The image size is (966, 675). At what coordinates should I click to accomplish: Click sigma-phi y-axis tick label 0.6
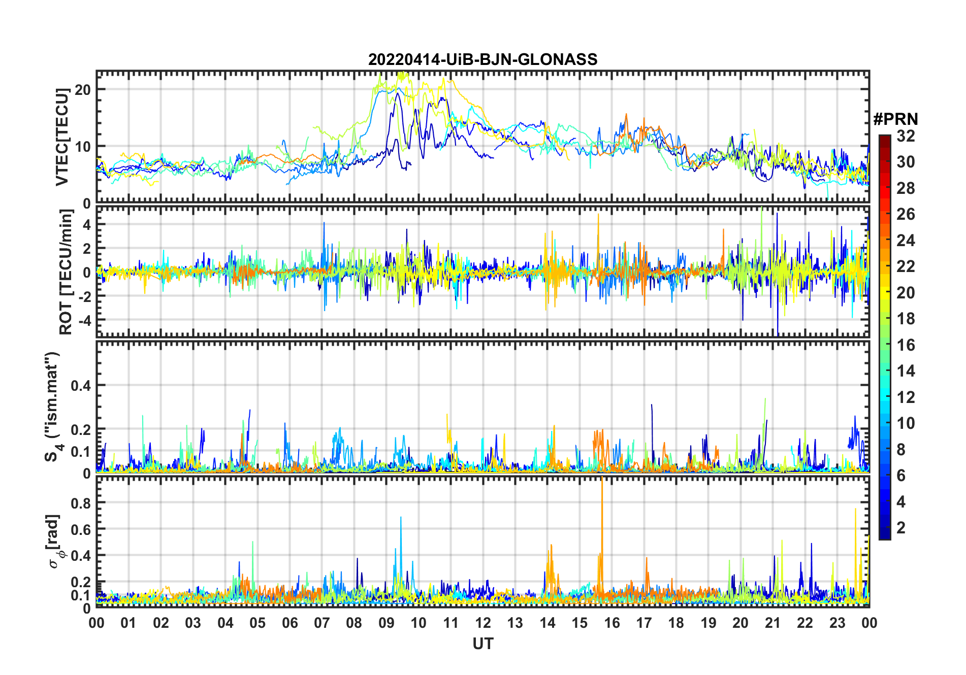(81, 529)
